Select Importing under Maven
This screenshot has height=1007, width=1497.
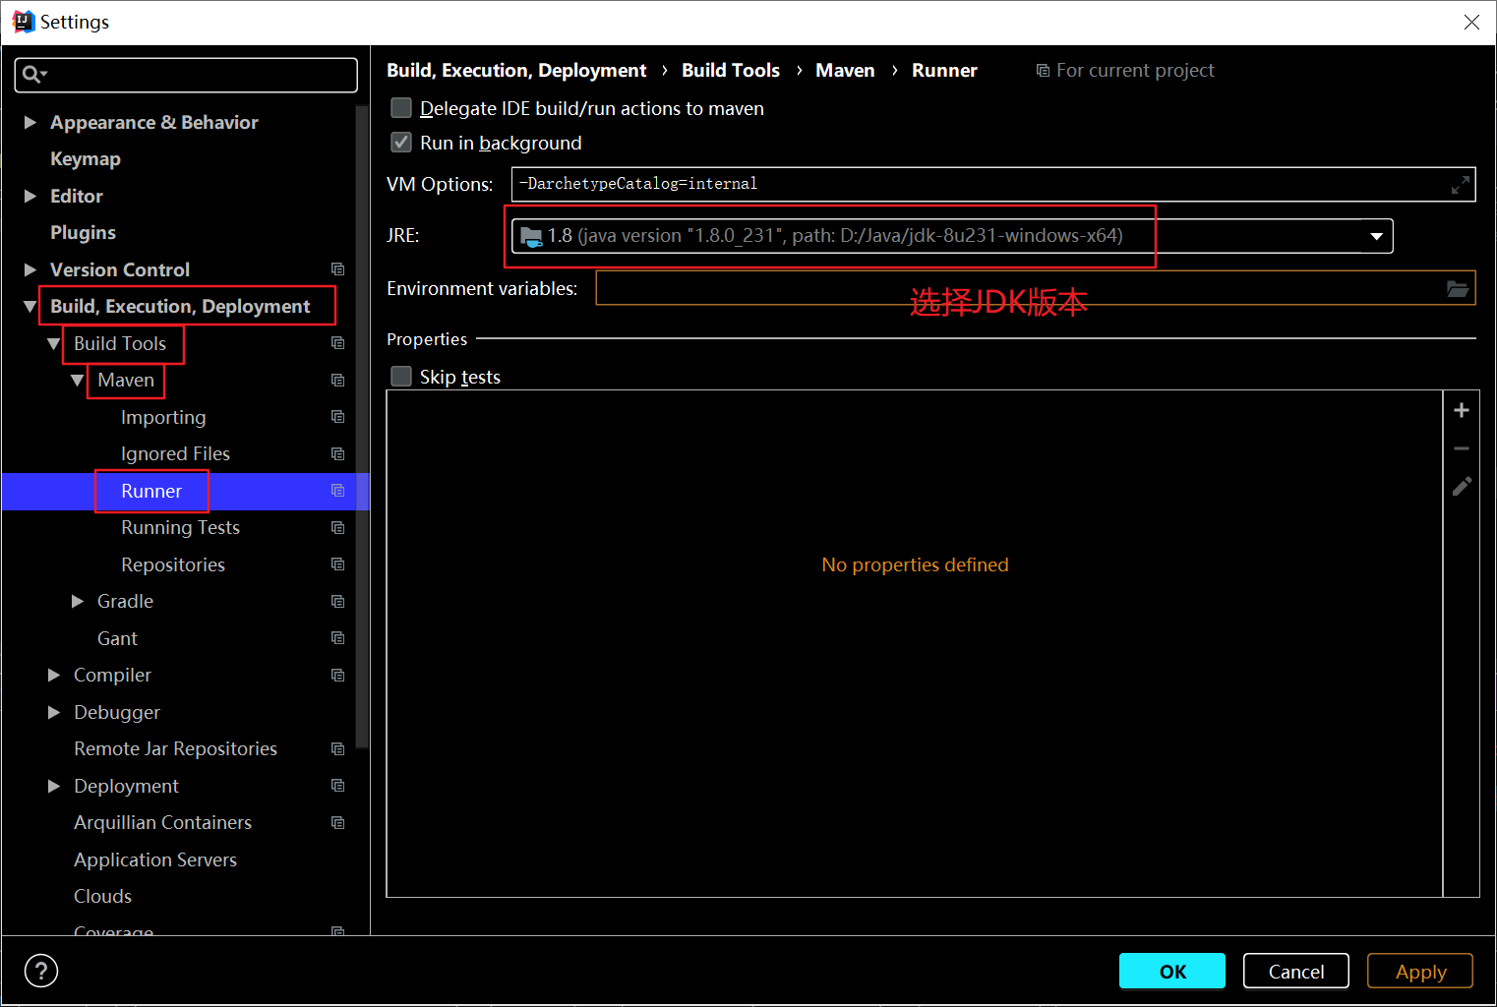coord(163,417)
